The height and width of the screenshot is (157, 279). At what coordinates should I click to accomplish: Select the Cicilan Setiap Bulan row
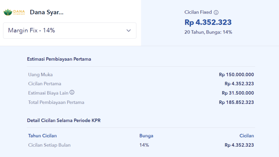click(x=49, y=145)
